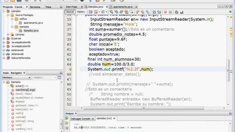The image size is (235, 132).
Task: Switch to the Debugger Console tab
Action: 80,119
